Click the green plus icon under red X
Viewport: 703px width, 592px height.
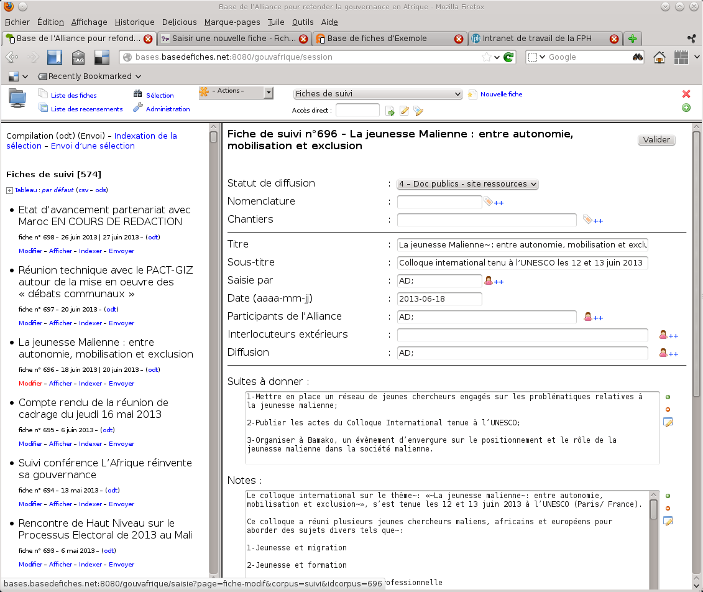686,108
